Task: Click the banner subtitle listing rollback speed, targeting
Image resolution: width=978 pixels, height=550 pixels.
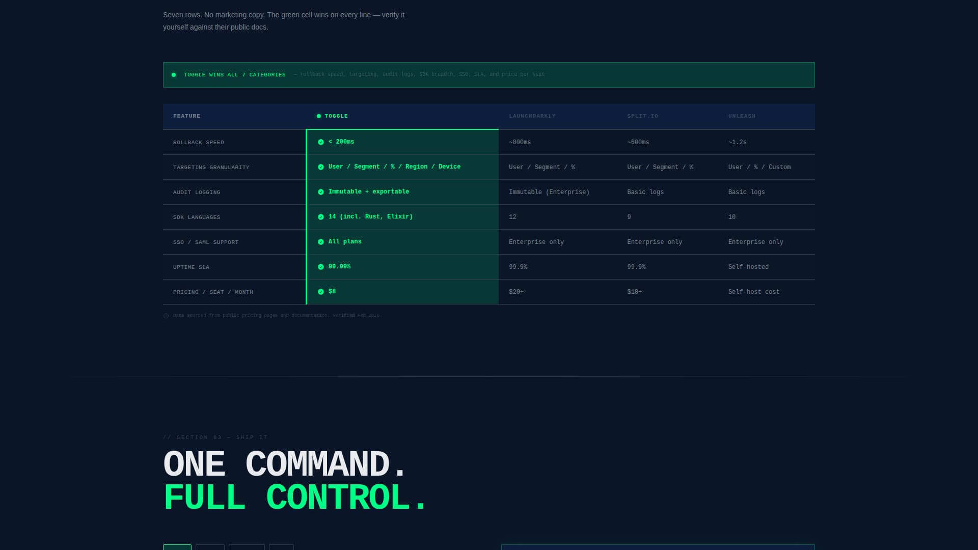Action: coord(419,74)
